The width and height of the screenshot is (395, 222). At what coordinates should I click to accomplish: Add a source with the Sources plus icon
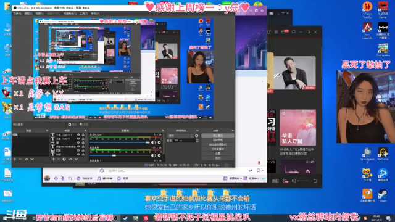(54, 159)
